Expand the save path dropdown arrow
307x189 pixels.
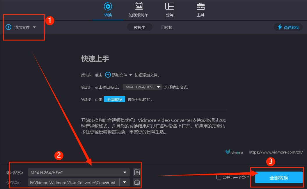pos(125,183)
